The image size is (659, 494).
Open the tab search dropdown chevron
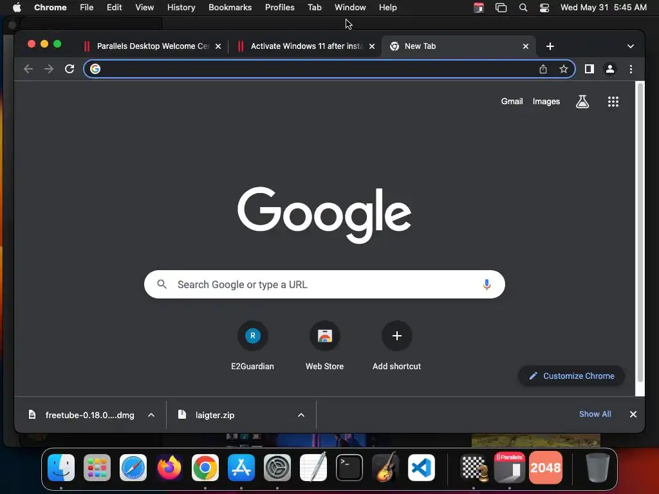point(630,46)
